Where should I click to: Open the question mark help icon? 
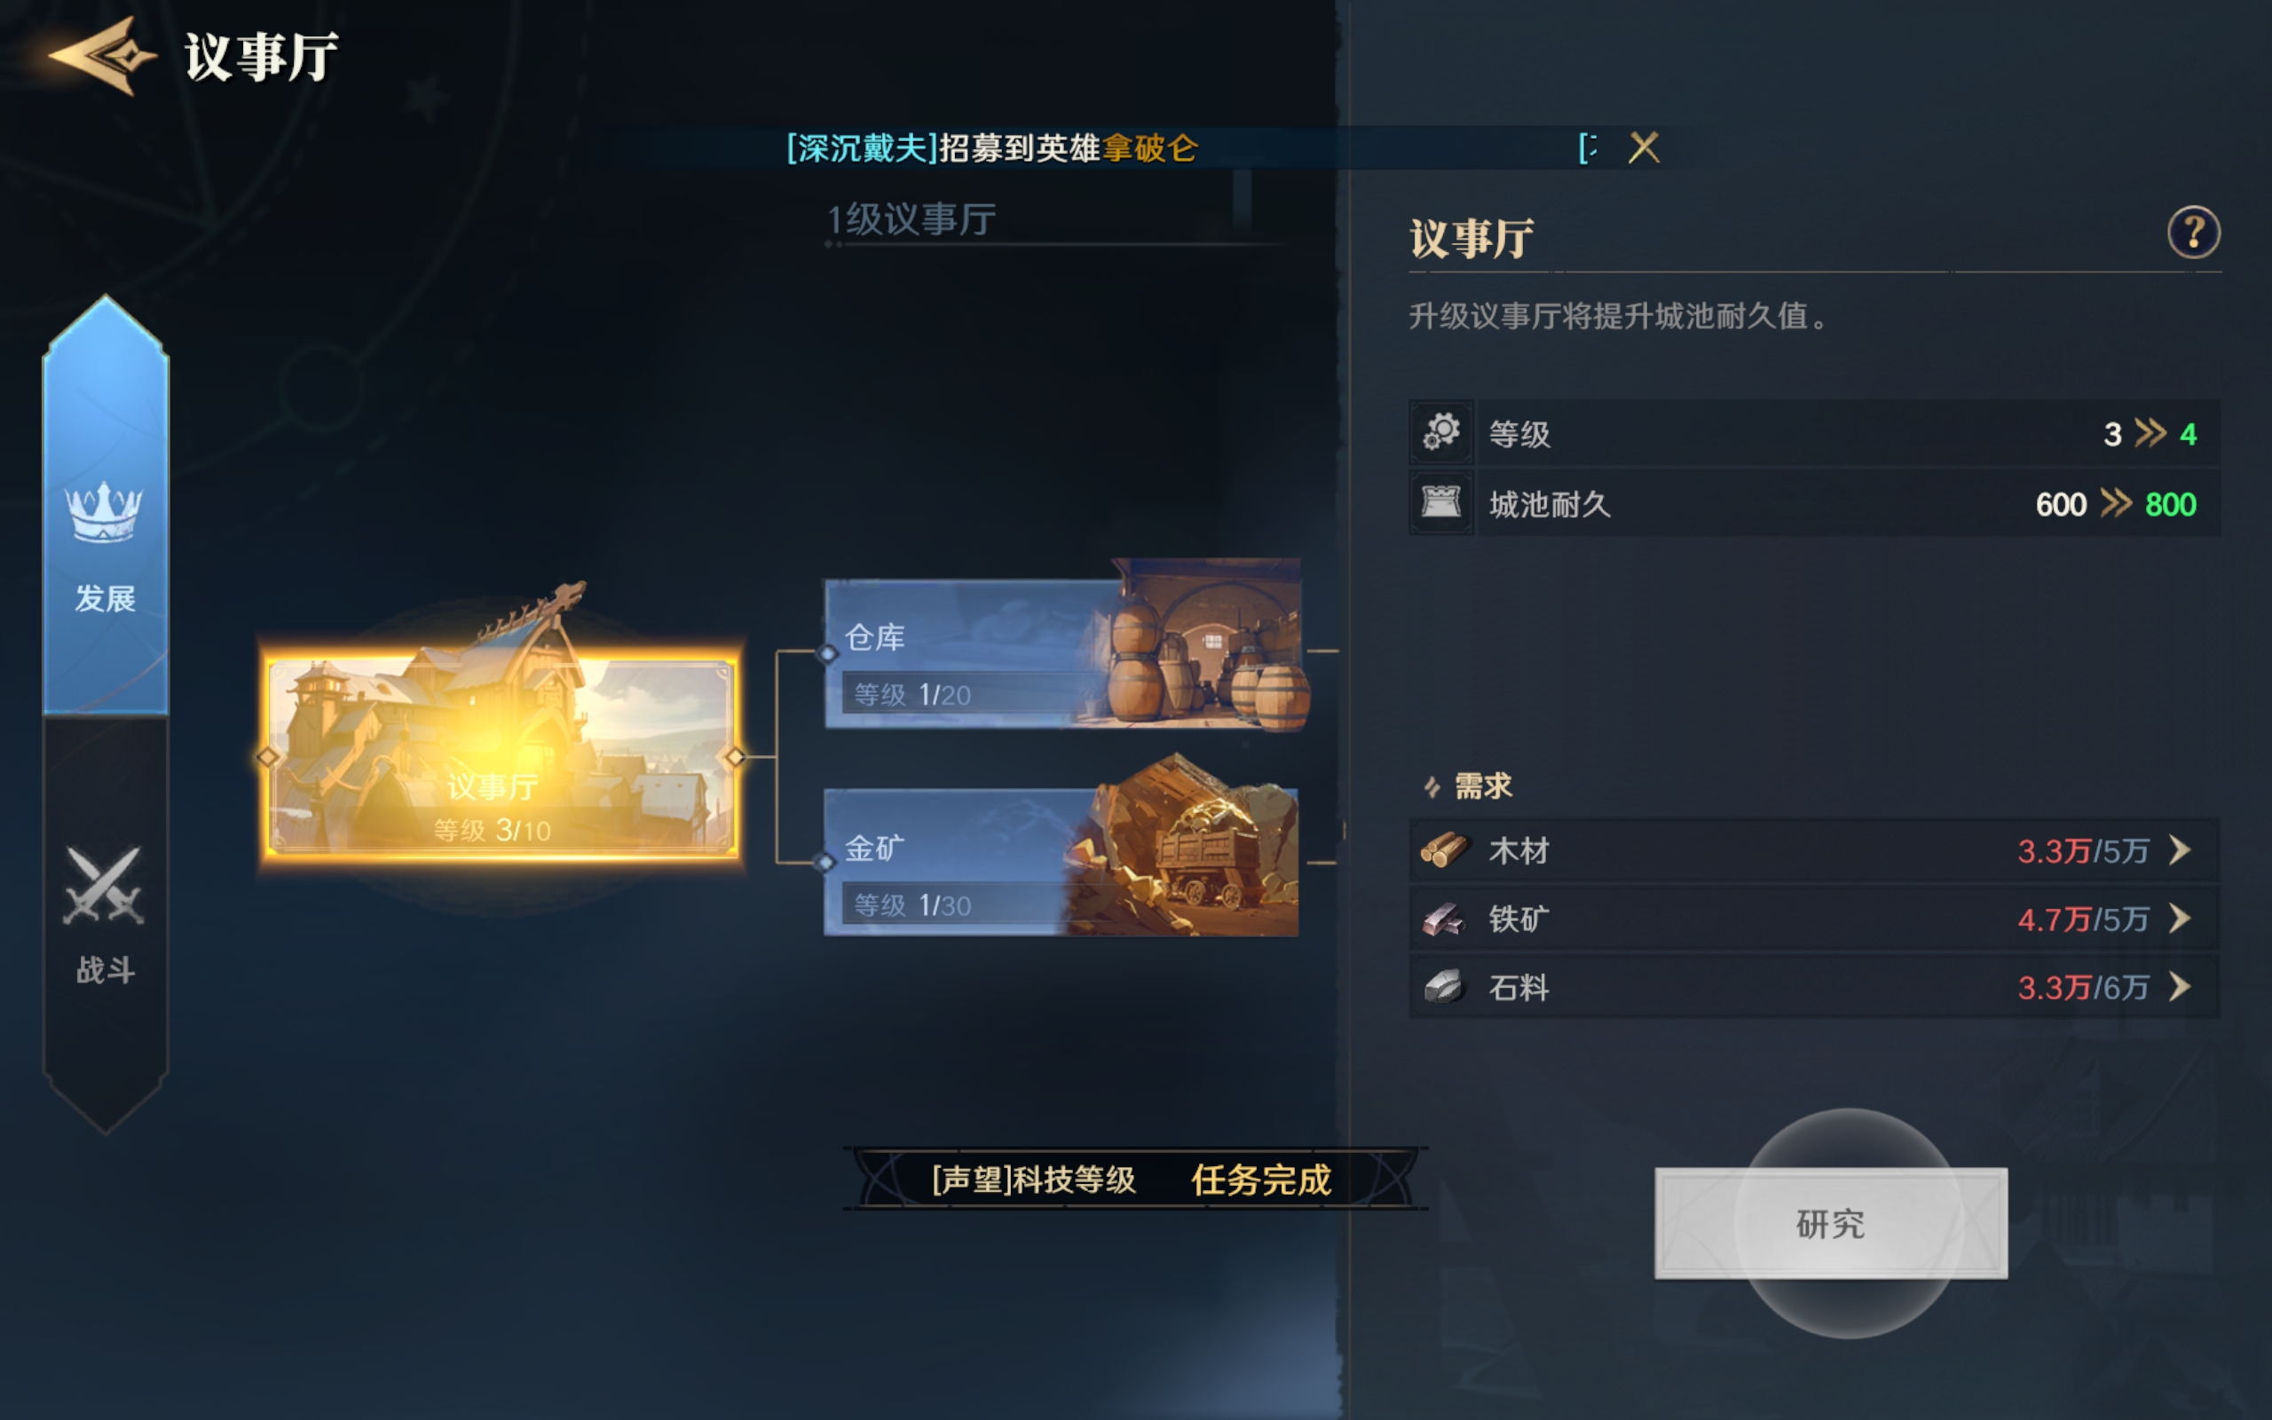pyautogui.click(x=2193, y=233)
